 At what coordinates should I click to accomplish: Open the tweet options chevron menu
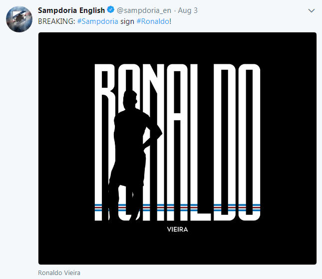311,10
